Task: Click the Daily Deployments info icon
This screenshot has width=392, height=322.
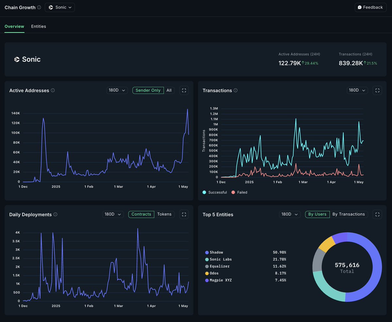Action: point(55,214)
